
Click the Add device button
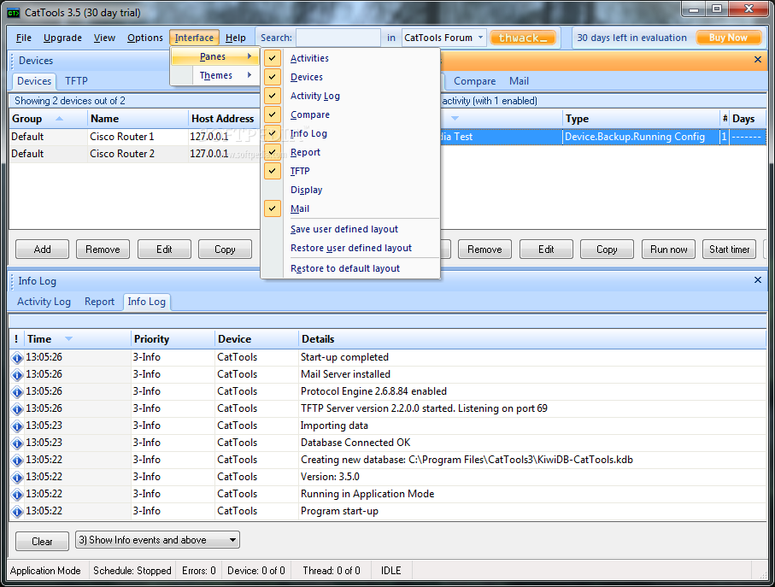coord(42,249)
